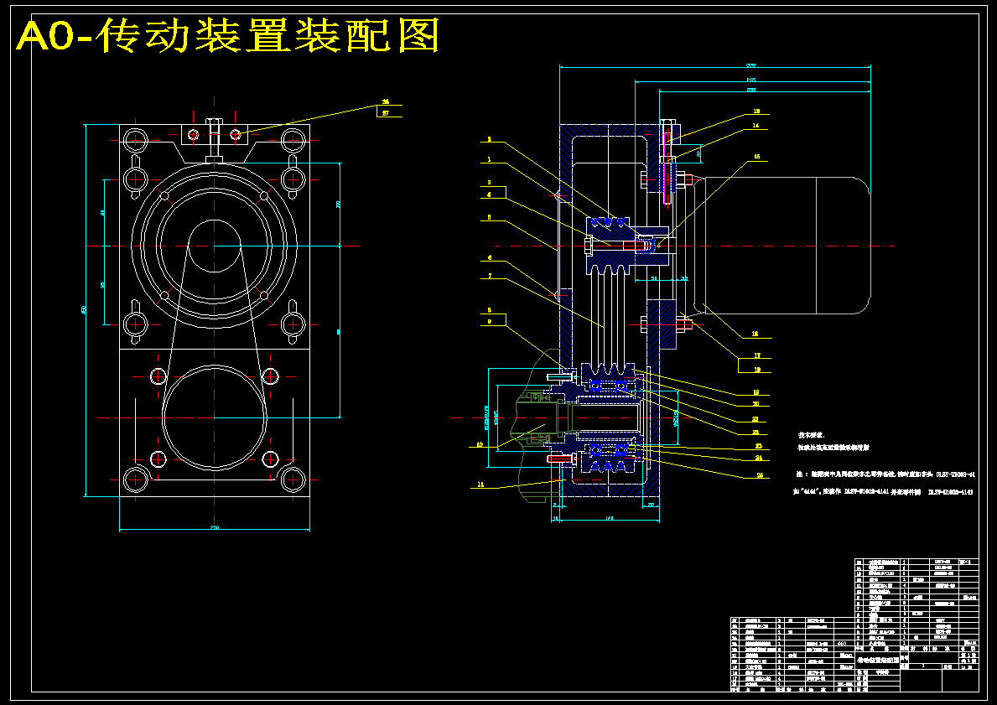The height and width of the screenshot is (705, 997).
Task: Select the yellow title text A0-传动装置装配图
Action: [x=227, y=35]
